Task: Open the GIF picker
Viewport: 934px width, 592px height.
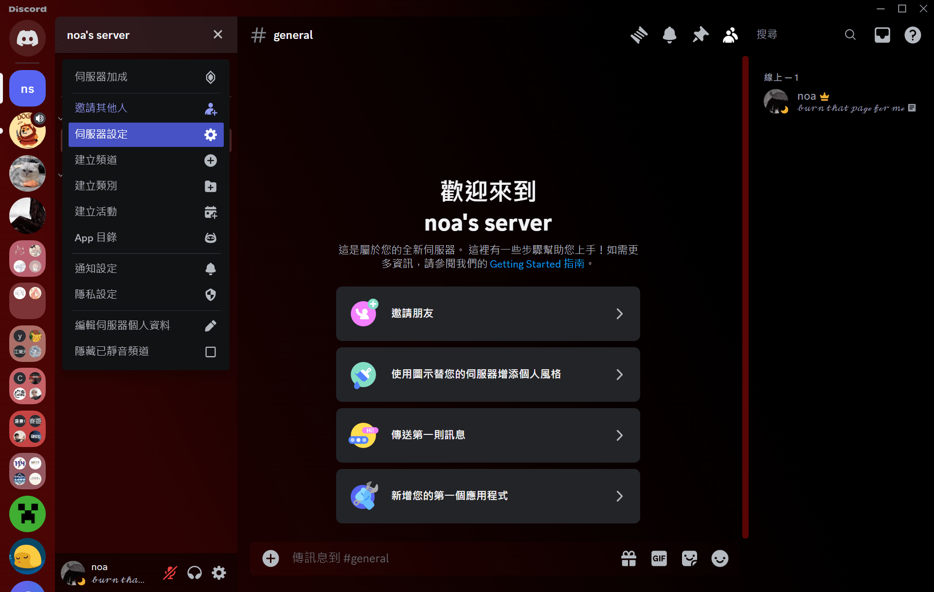Action: (x=659, y=558)
